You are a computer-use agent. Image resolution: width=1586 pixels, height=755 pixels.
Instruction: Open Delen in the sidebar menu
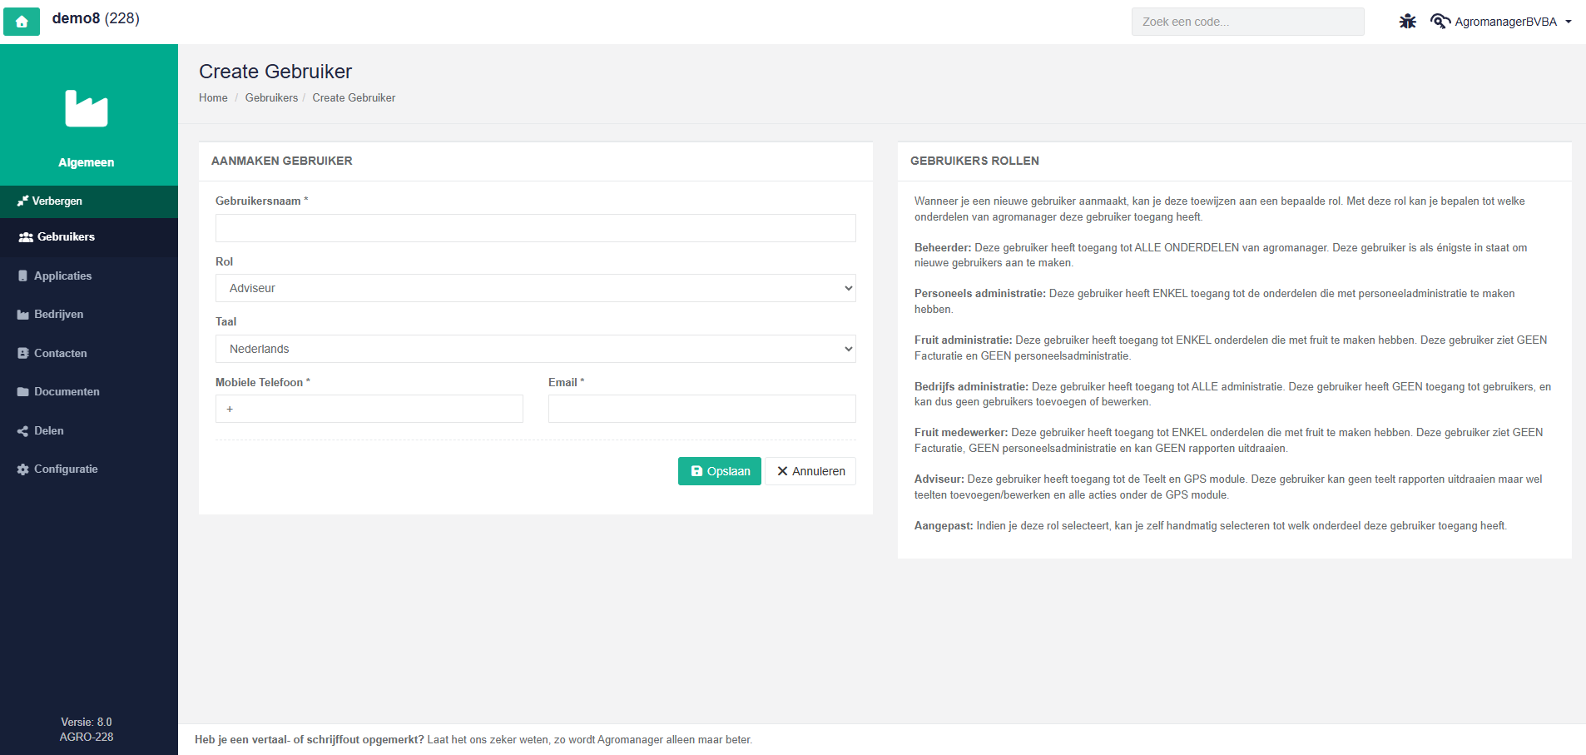(89, 431)
